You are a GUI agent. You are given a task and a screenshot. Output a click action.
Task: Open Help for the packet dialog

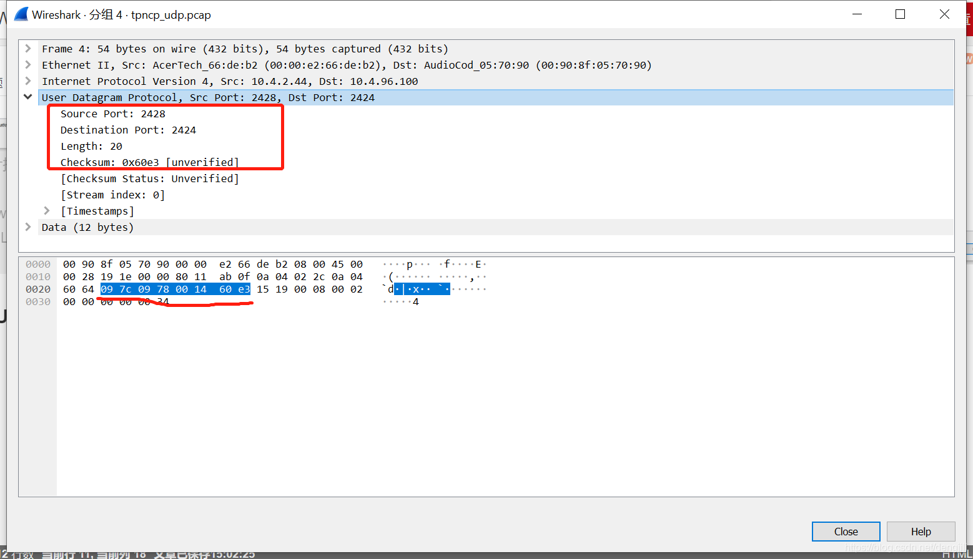coord(921,532)
